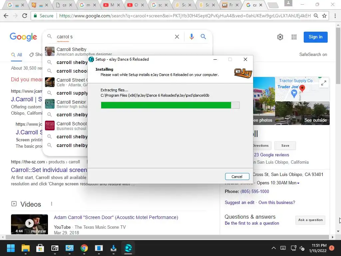Start voice search with the microphone icon
This screenshot has width=341, height=256.
coord(191,37)
